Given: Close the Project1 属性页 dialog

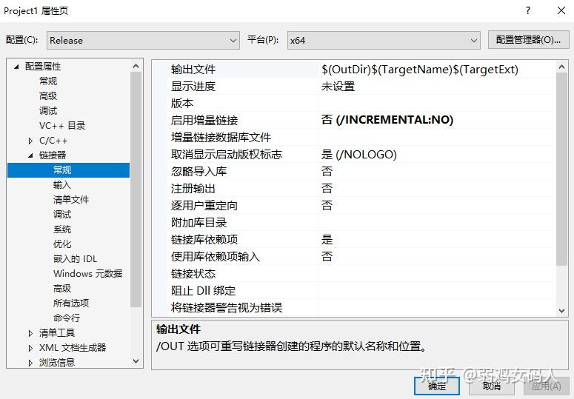Looking at the screenshot, I should click(561, 10).
